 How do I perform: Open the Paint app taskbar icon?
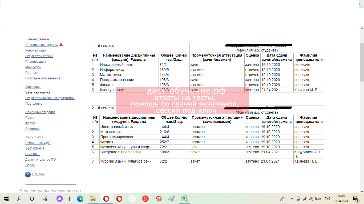click(171, 199)
